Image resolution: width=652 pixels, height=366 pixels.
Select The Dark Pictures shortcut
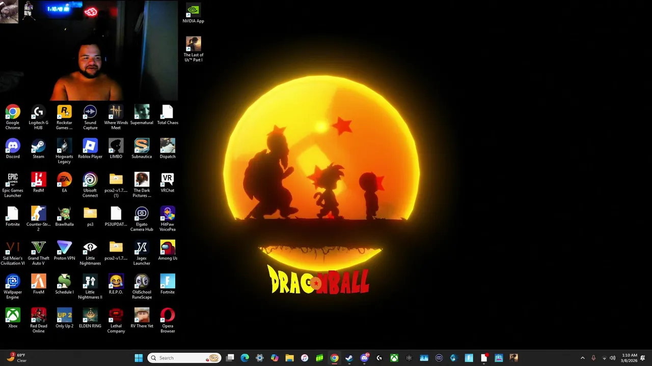coord(142,186)
